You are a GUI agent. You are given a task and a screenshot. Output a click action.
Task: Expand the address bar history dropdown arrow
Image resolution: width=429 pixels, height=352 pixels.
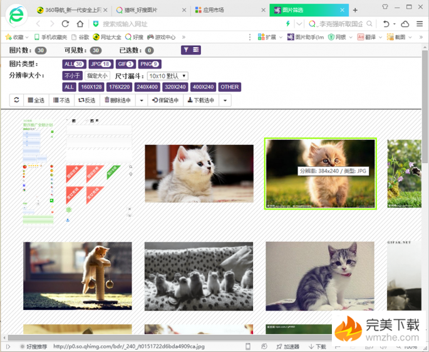(299, 24)
